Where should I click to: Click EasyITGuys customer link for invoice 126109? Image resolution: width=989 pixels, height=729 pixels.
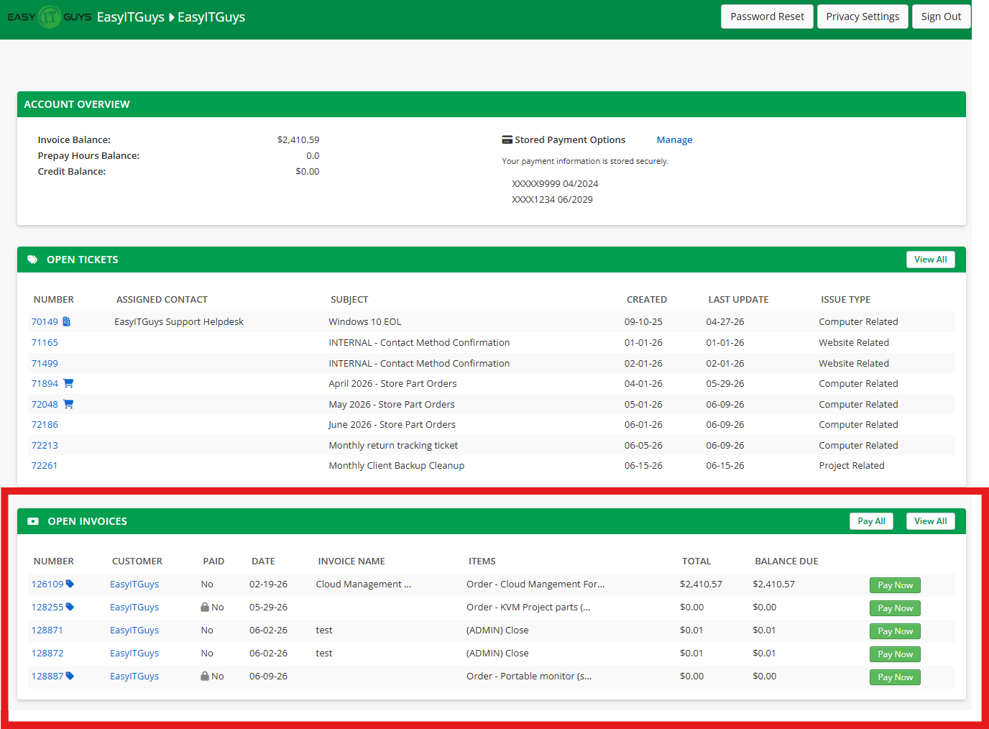134,584
